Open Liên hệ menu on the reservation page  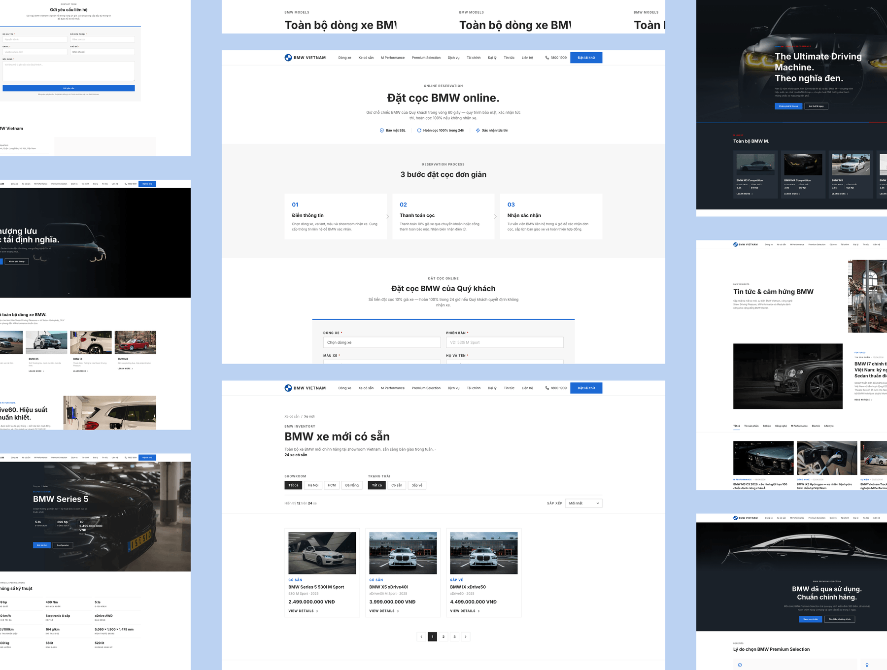tap(527, 58)
